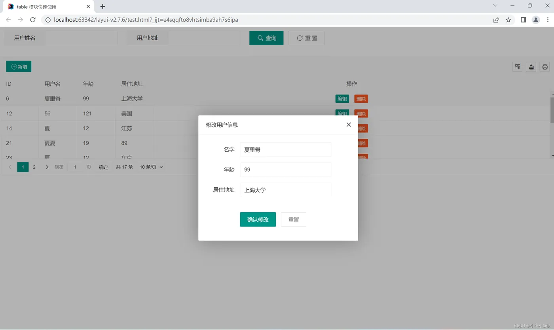Image resolution: width=554 pixels, height=330 pixels.
Task: Click the table scrollbar down arrow
Action: [x=552, y=156]
